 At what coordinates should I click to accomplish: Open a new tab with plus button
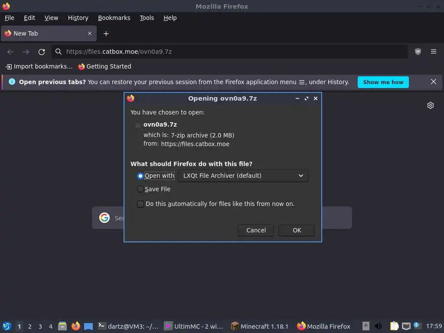pos(106,34)
